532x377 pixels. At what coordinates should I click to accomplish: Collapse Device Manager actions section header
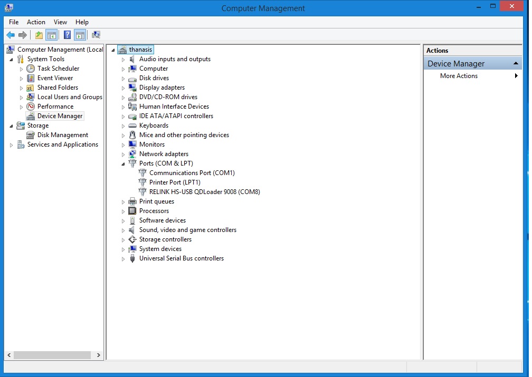coord(517,64)
